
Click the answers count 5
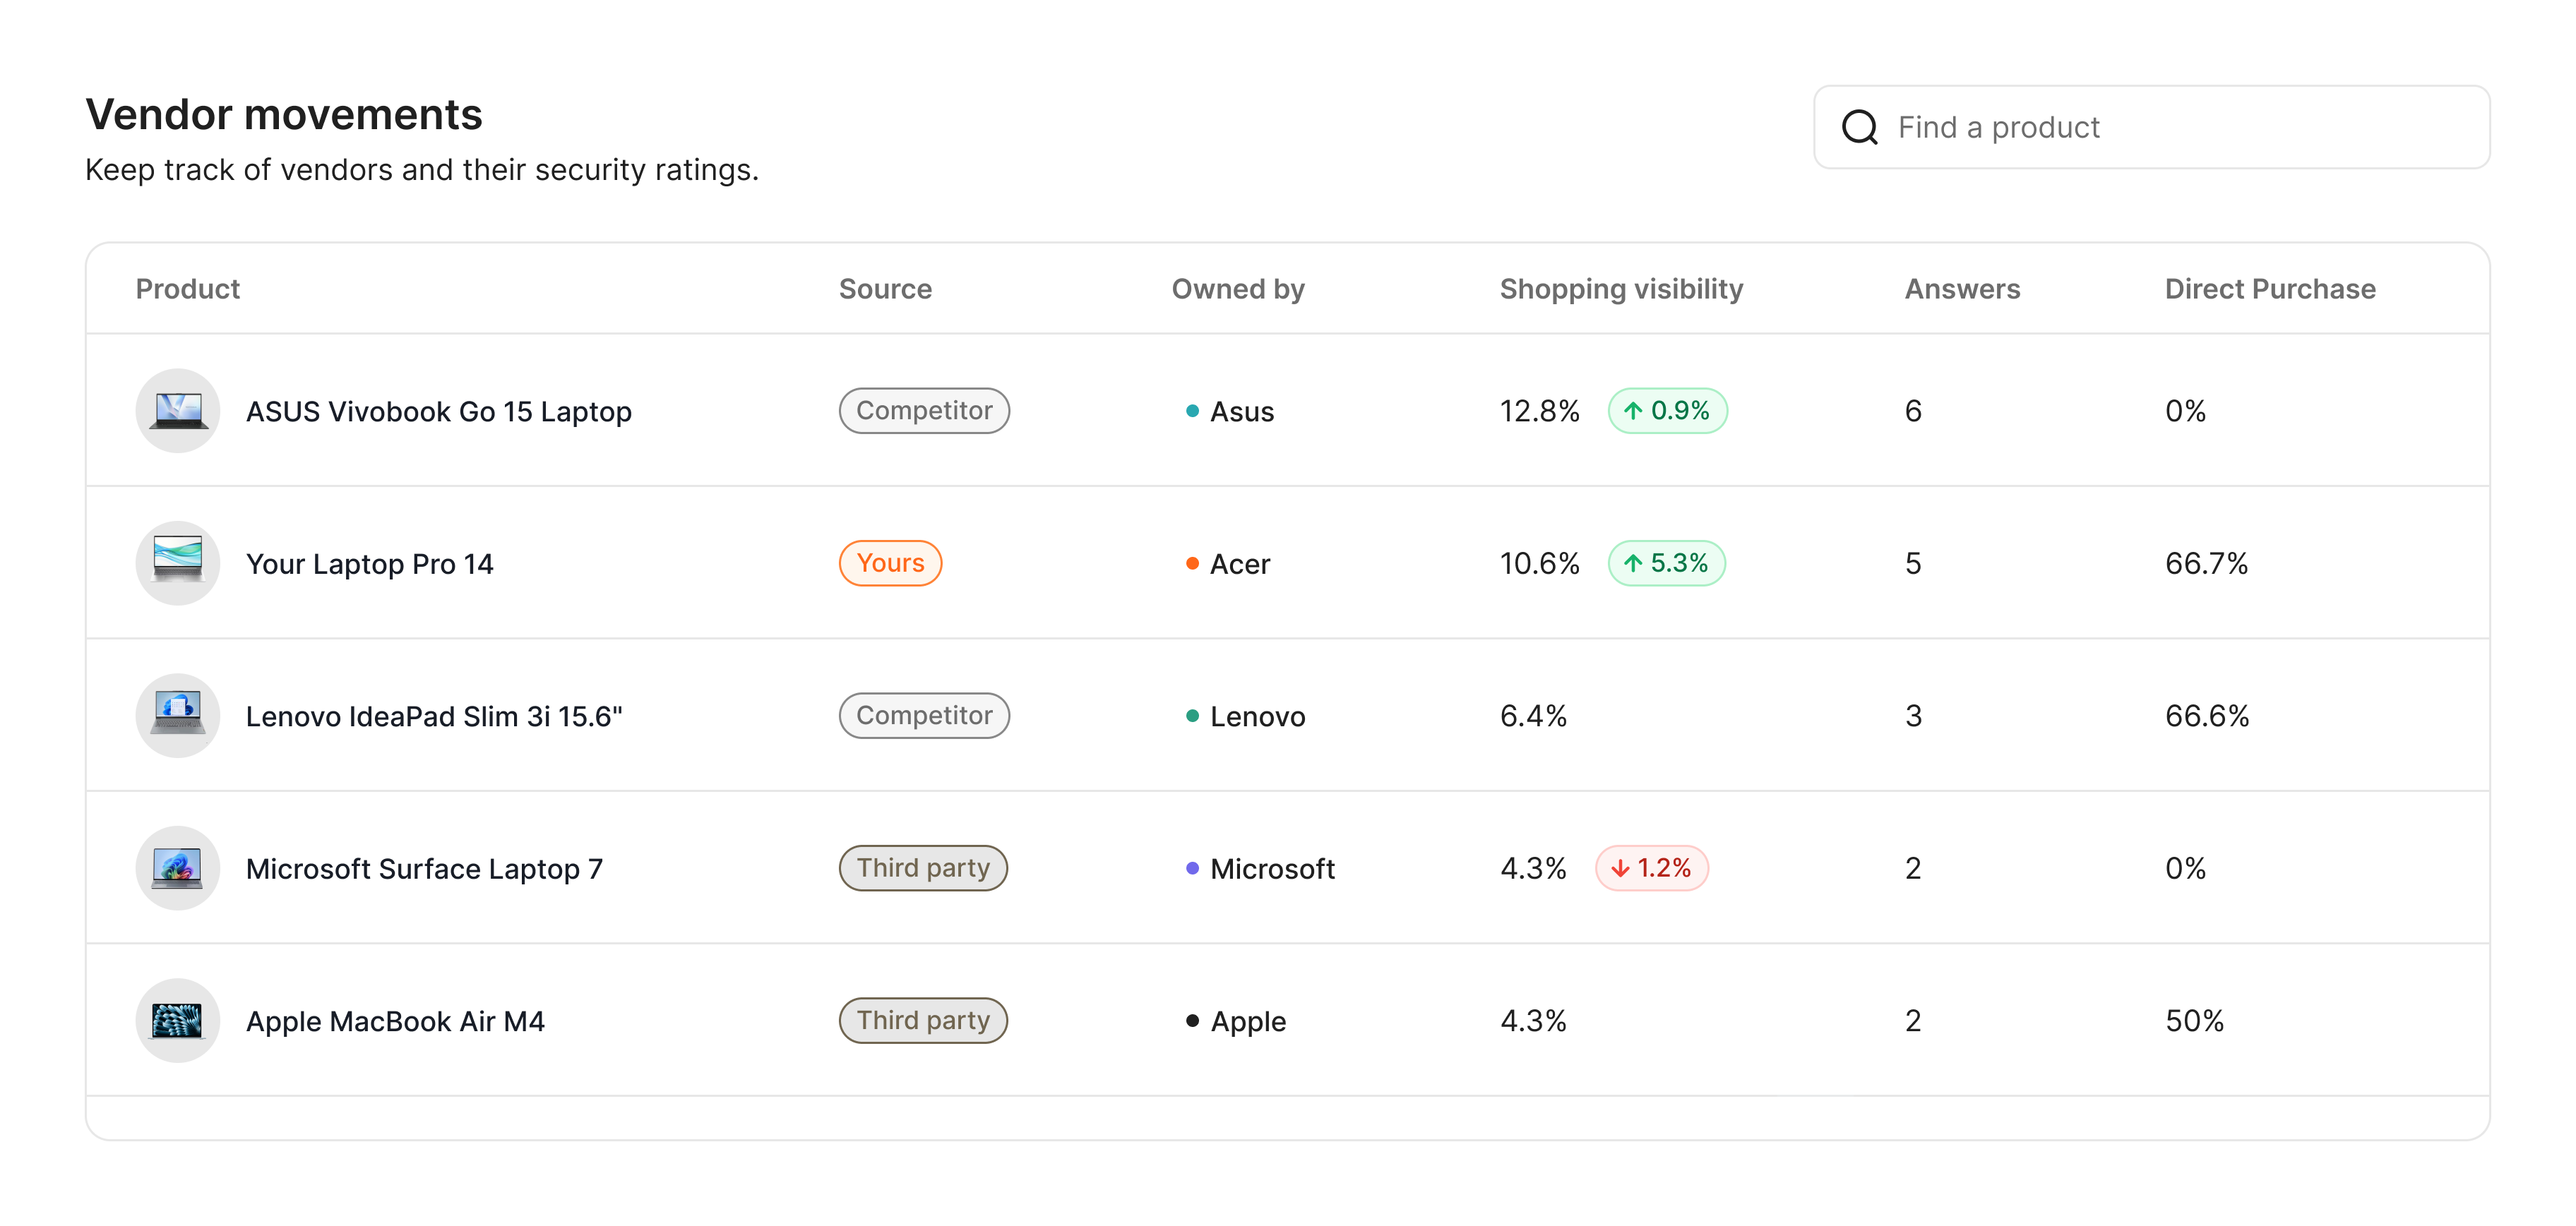(1913, 563)
